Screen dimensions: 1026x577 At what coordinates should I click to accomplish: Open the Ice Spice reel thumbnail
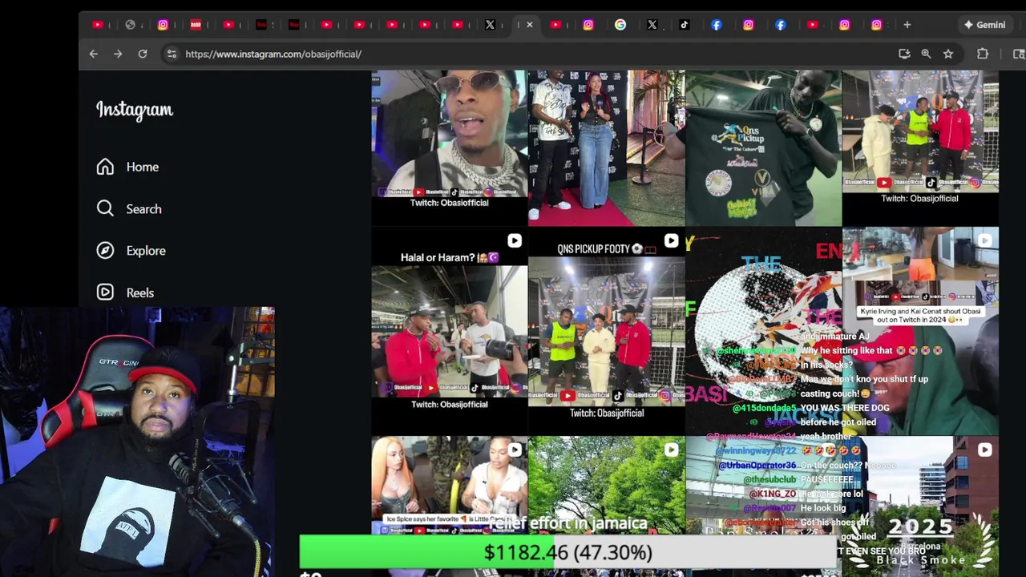tap(449, 485)
